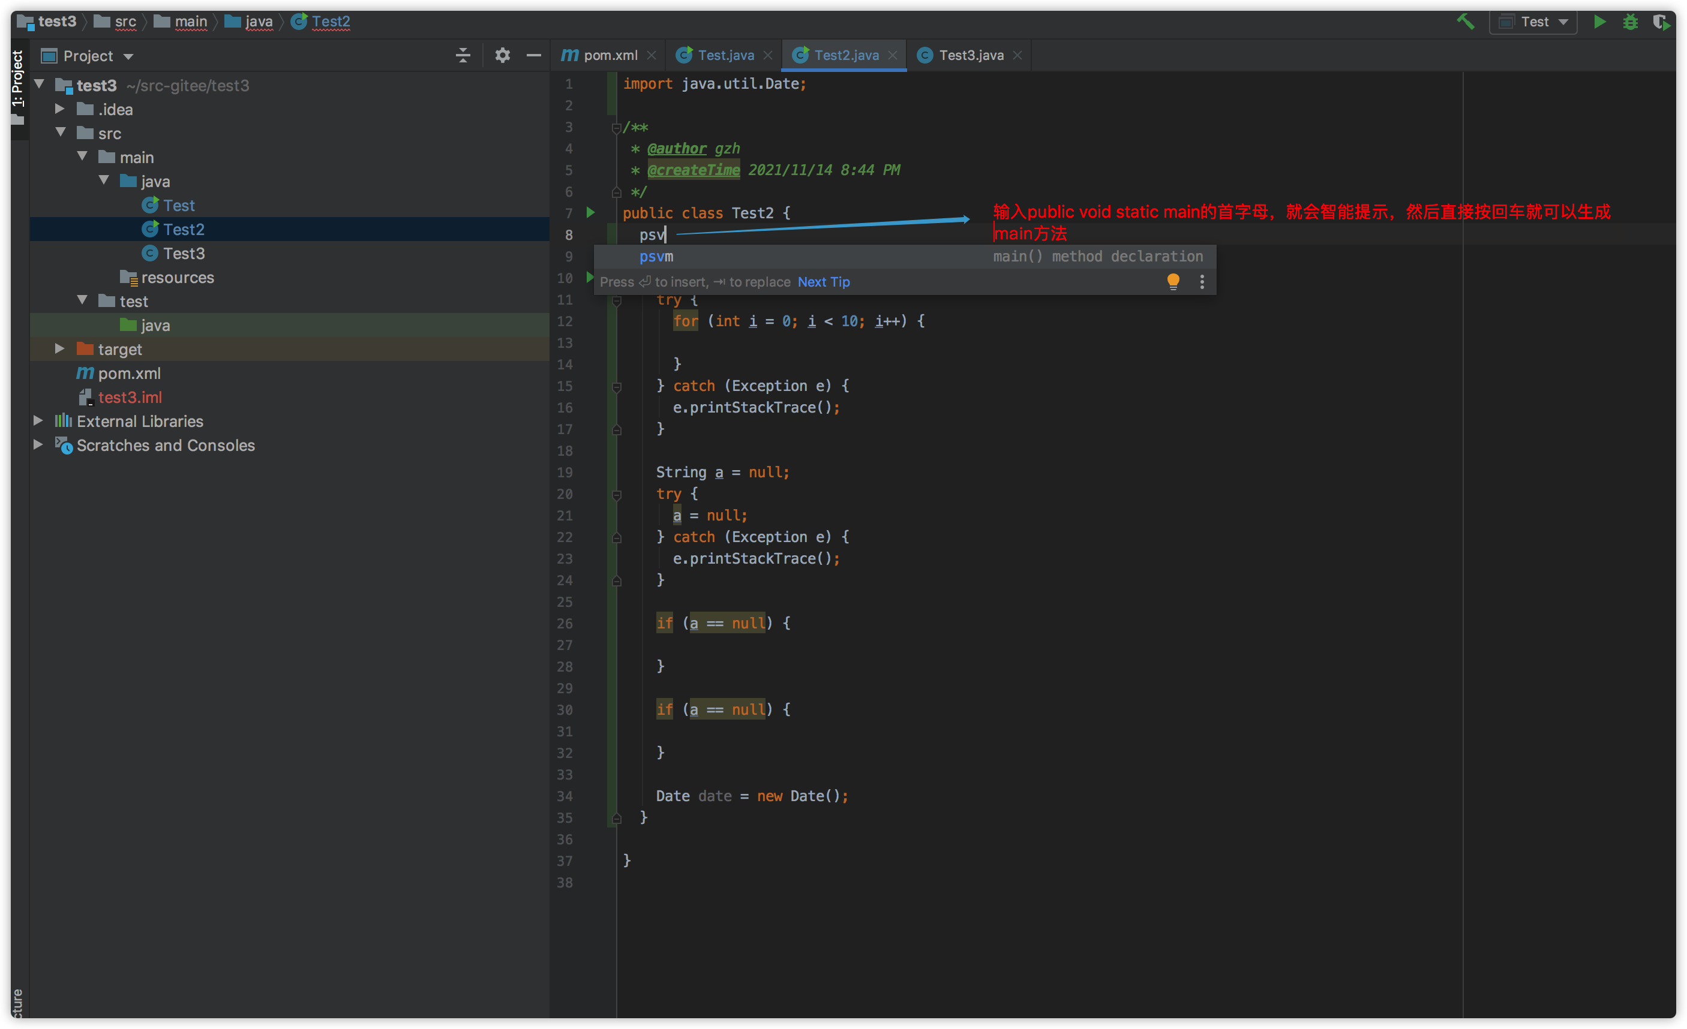
Task: Click the Debug bug icon
Action: point(1630,21)
